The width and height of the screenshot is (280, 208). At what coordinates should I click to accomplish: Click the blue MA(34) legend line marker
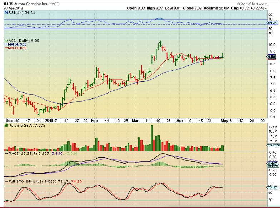pos(6,44)
